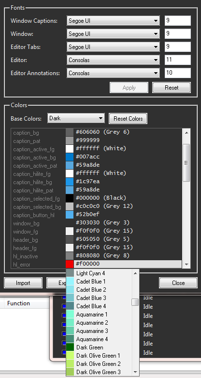Select the window_bg #303030 value

click(x=102, y=223)
